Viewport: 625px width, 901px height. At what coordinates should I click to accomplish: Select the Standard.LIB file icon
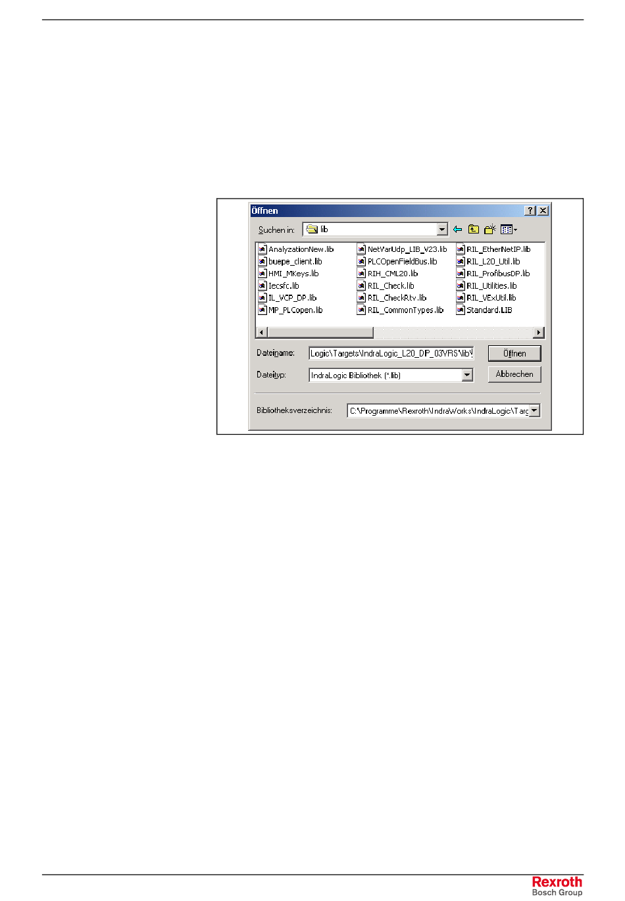(x=461, y=310)
